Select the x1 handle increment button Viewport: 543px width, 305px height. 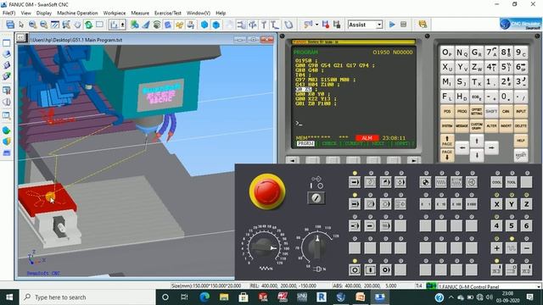pos(425,204)
